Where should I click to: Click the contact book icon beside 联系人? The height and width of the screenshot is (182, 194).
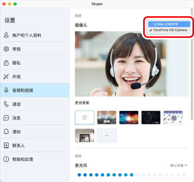(x=6, y=145)
